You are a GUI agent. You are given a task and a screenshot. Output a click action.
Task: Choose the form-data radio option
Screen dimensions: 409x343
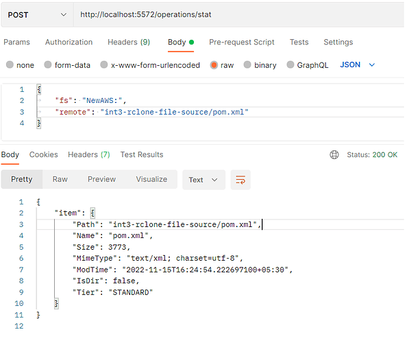[x=48, y=64]
